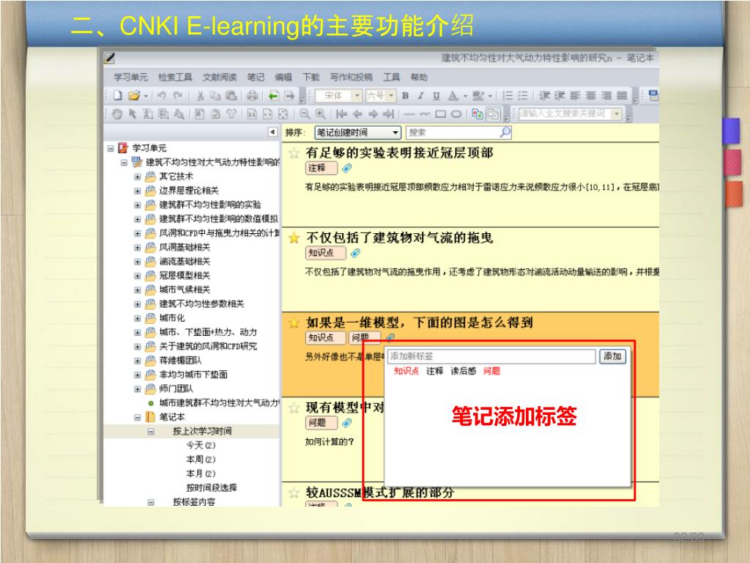
Task: Click the 添加新标签 input field
Action: pos(491,356)
